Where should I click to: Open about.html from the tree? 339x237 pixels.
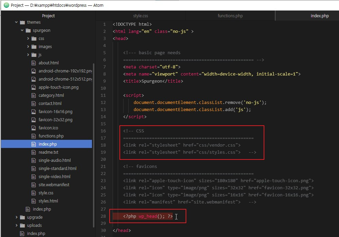coord(49,63)
